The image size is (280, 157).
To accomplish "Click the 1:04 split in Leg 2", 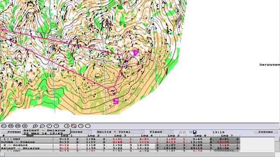I will click(91, 139).
